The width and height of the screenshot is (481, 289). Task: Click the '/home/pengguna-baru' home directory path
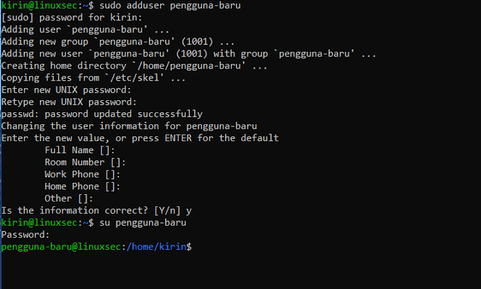pyautogui.click(x=207, y=66)
